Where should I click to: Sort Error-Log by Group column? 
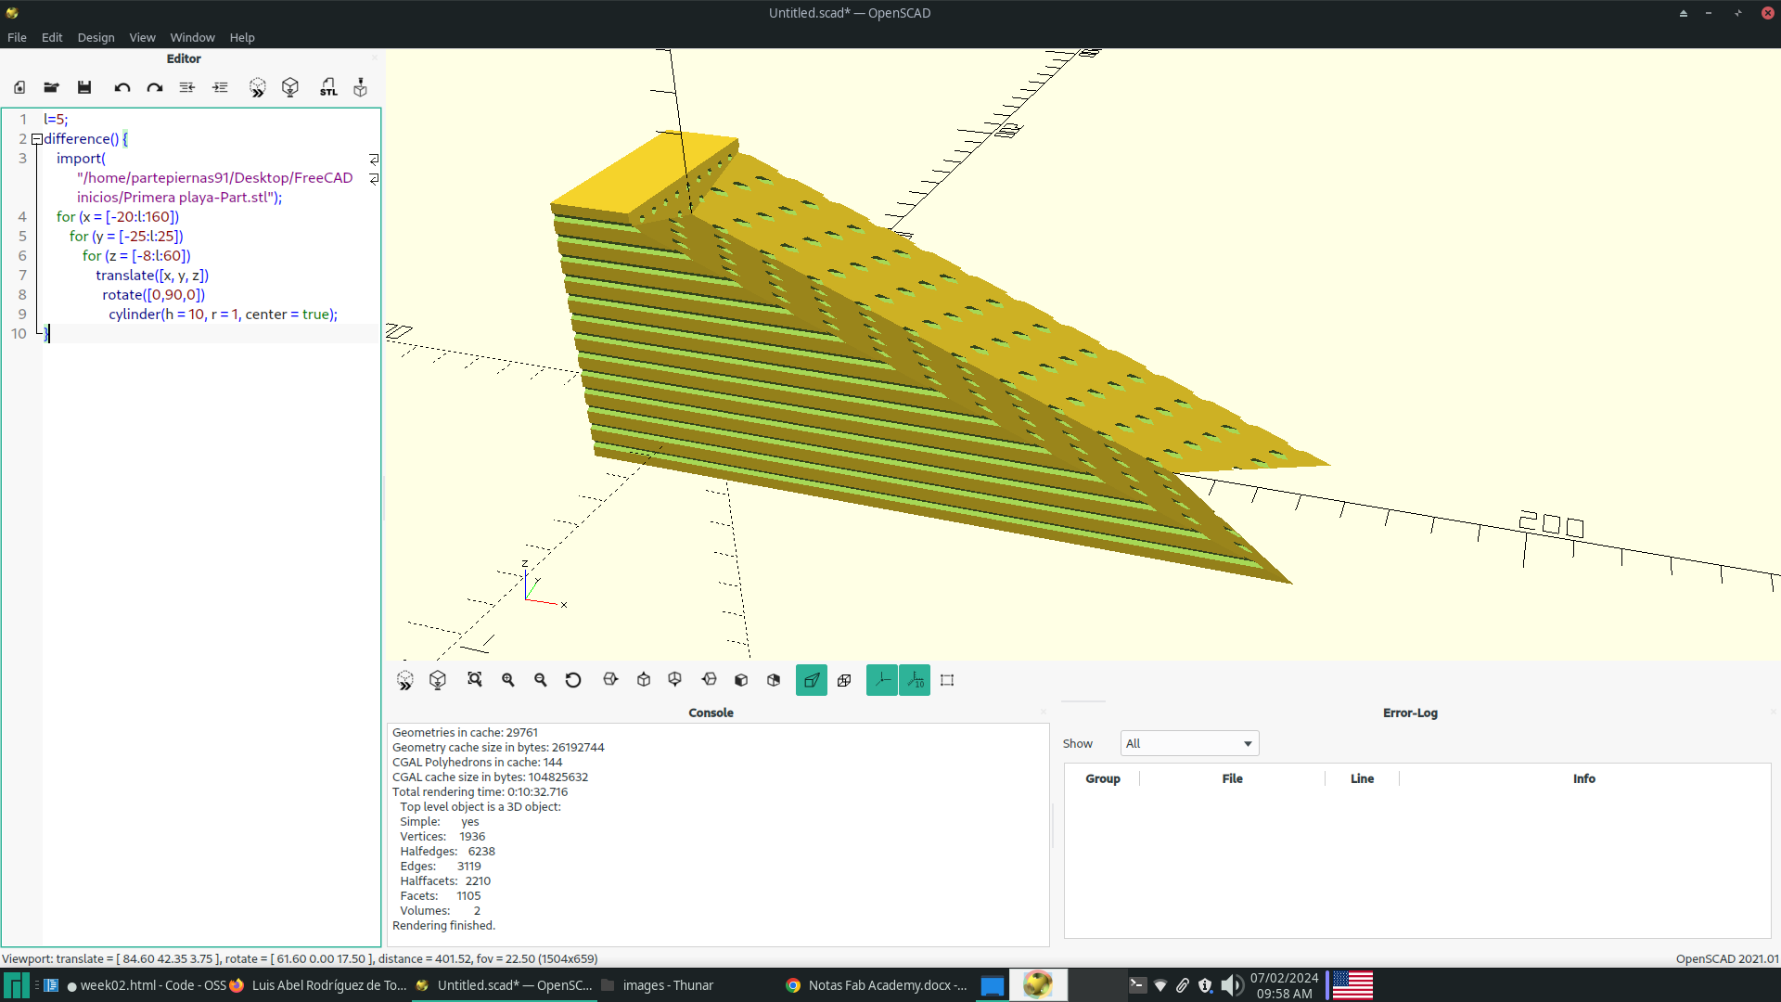click(1102, 778)
